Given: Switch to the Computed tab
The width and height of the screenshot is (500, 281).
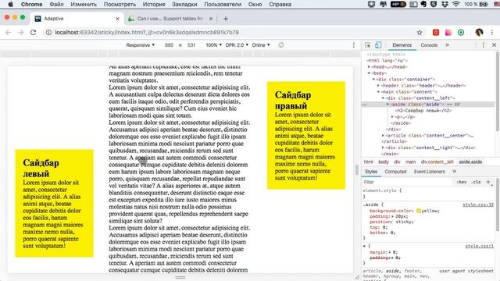Looking at the screenshot, I should tap(395, 172).
